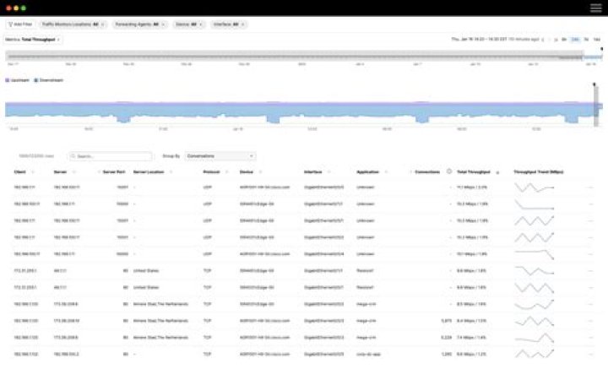Select the 24h time range button
This screenshot has height=369, width=608.
coord(575,40)
